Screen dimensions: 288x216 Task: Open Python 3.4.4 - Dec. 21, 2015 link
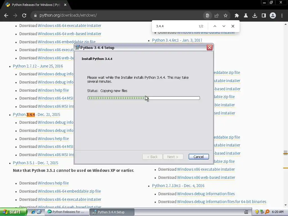click(x=36, y=114)
